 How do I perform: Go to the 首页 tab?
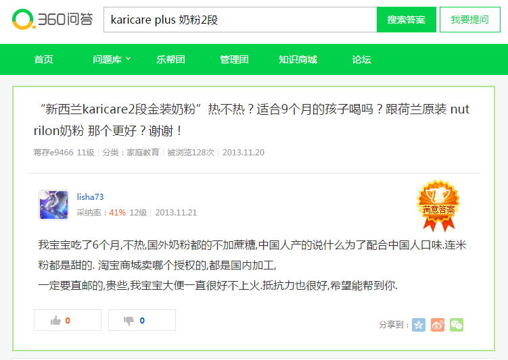[x=44, y=59]
